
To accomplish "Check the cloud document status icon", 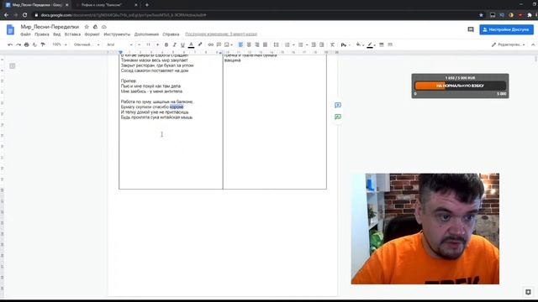I will coord(104,27).
